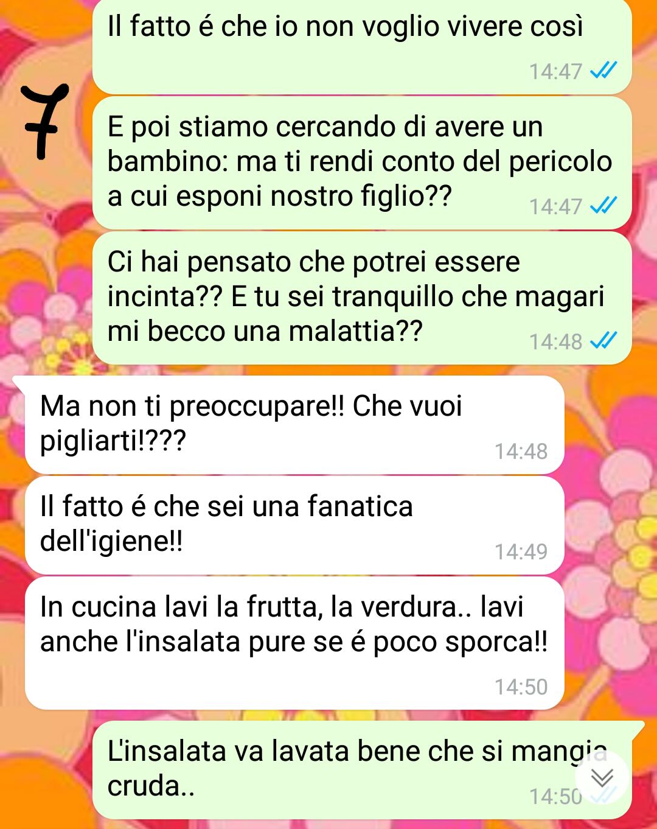Viewport: 657px width, 829px height.
Task: Select message 'Il fatto é che io non voglio vivere così'
Action: 362,46
